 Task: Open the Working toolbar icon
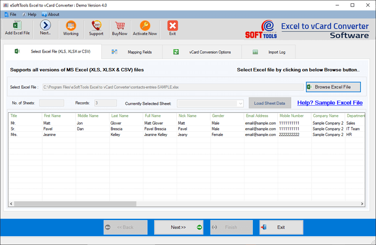(x=71, y=28)
